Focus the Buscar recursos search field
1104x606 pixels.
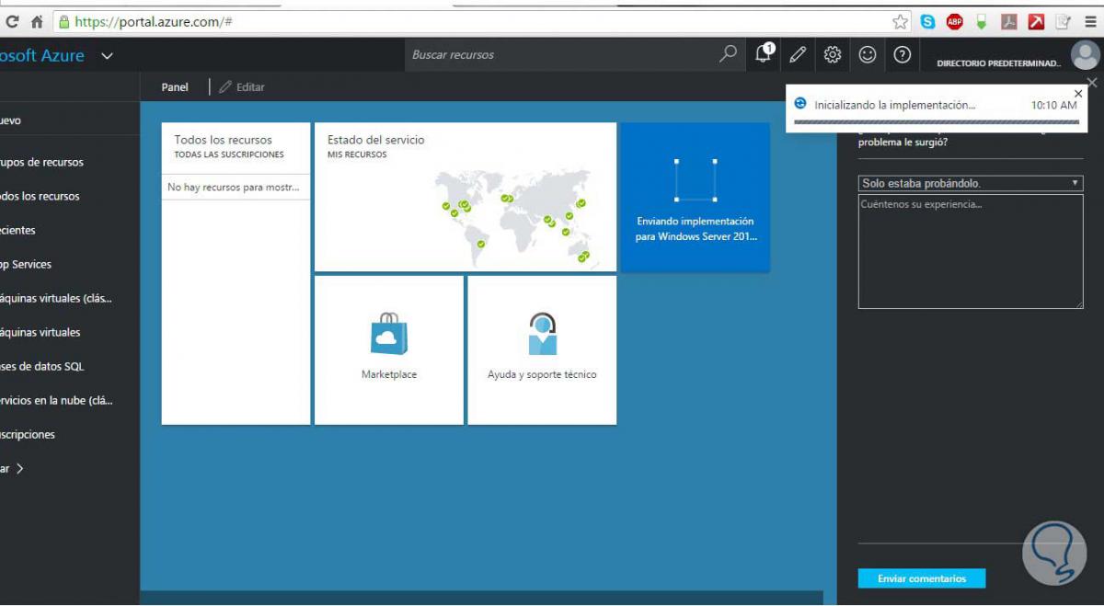click(x=561, y=54)
